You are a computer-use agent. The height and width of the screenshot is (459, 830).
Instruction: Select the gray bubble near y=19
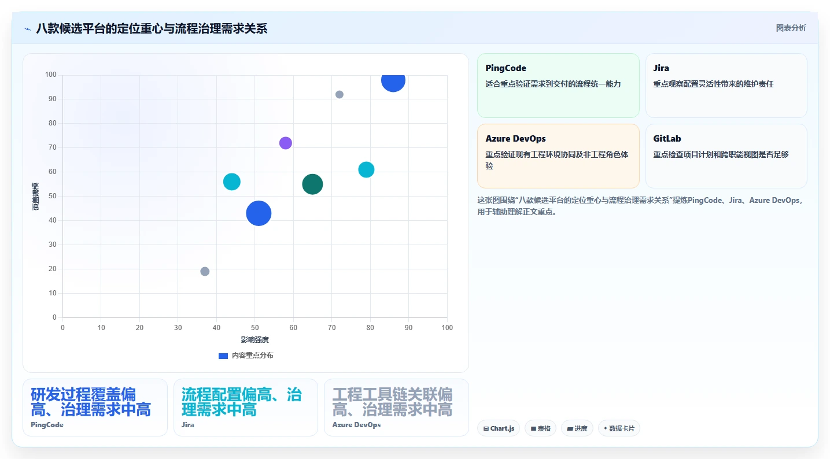(x=205, y=271)
